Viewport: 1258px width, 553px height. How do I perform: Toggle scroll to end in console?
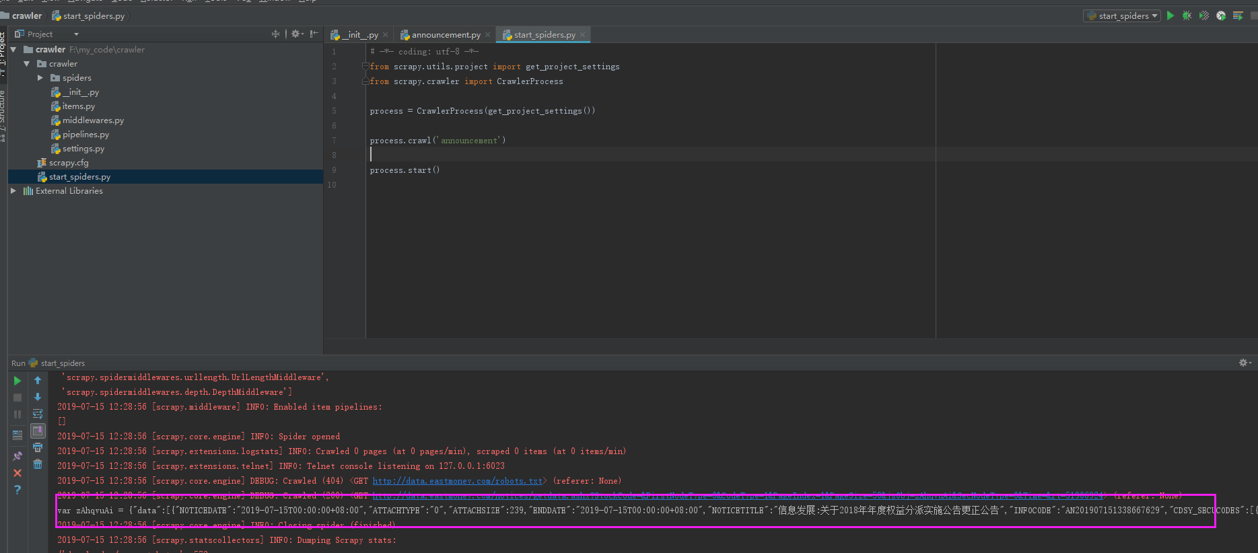coord(38,431)
